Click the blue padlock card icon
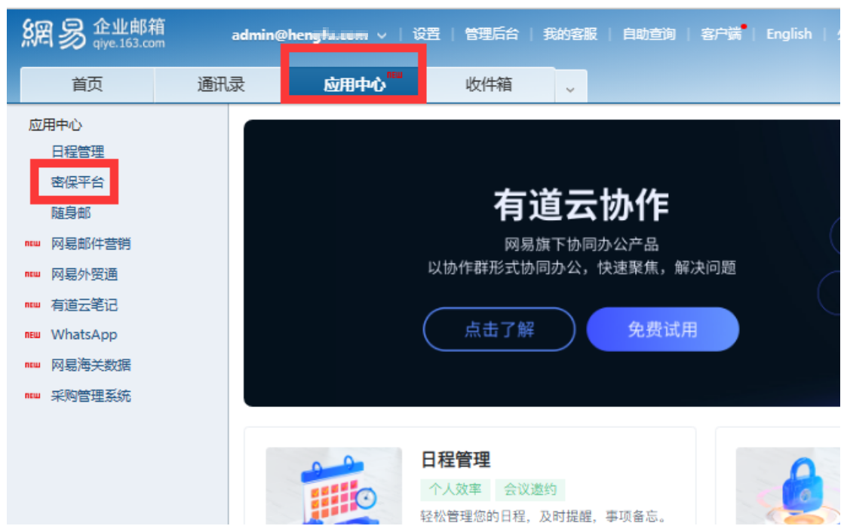Image resolution: width=847 pixels, height=526 pixels. (x=789, y=485)
